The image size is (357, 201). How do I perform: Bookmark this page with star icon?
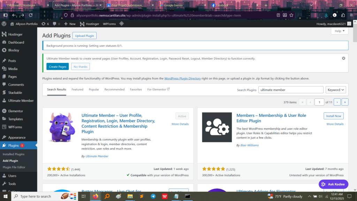click(x=291, y=15)
